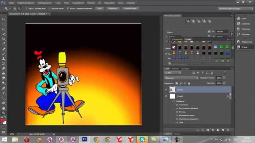Select the fifth clone source stamp icon
Screen dimensions: 255x143
coord(210,21)
